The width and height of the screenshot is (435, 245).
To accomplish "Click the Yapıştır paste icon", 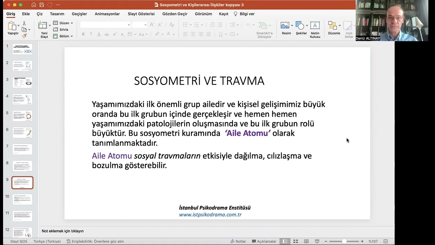I will (12, 26).
